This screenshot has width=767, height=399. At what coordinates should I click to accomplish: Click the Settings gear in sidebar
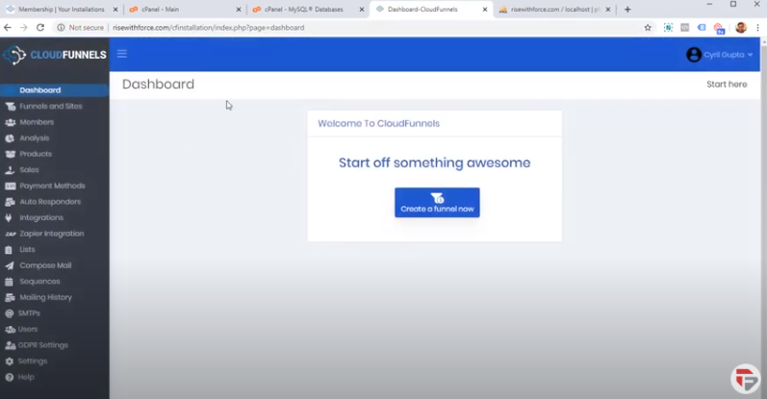click(10, 362)
